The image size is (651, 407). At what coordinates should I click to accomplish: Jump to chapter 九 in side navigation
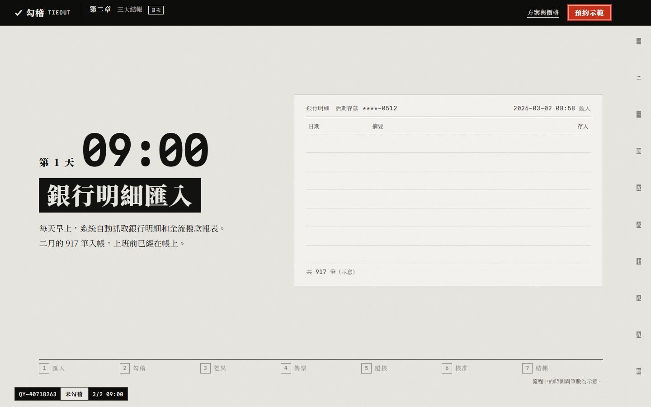639,335
